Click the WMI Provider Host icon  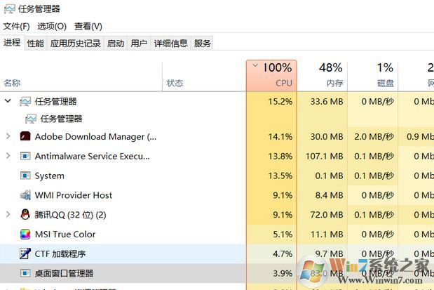point(25,195)
